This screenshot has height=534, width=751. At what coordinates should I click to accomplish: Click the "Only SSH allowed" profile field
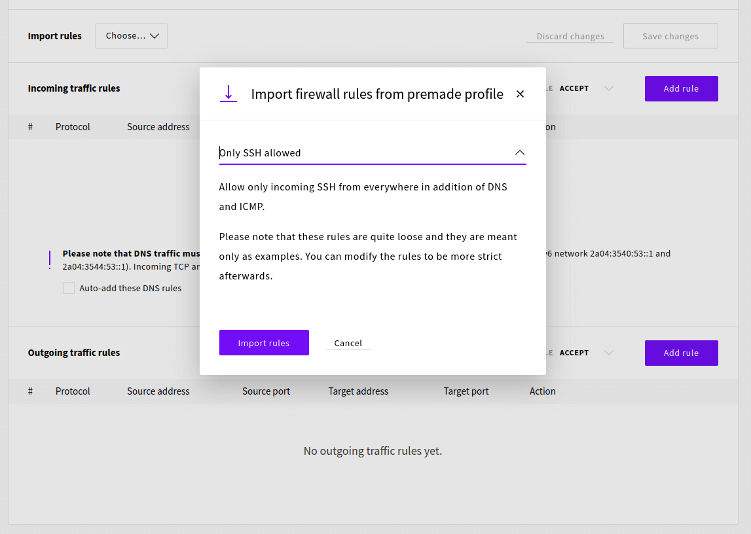pos(363,153)
